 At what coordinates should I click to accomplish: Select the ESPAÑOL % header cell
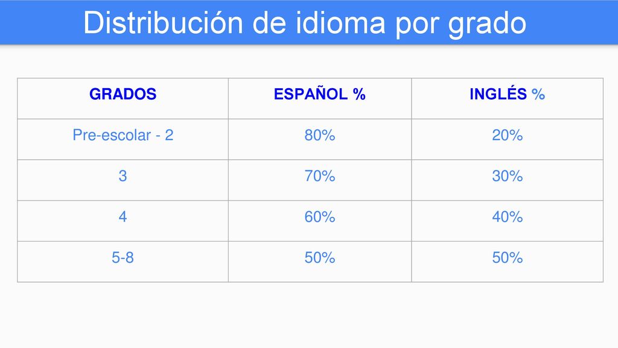coord(320,98)
